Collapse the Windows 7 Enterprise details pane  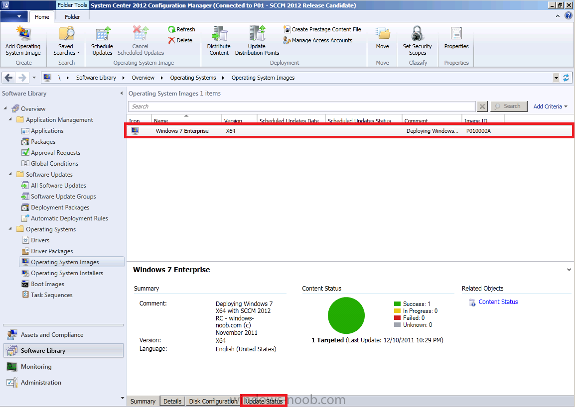click(x=569, y=270)
